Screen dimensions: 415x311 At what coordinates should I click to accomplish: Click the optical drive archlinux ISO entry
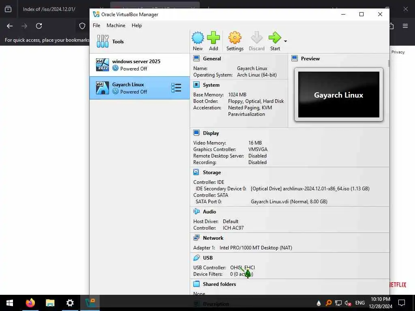pyautogui.click(x=310, y=189)
